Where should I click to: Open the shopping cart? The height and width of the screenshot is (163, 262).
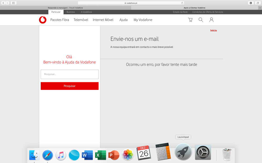(x=190, y=20)
